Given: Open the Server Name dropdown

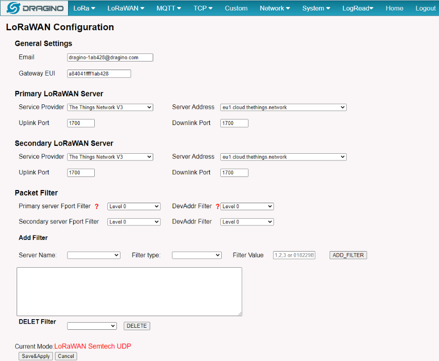Looking at the screenshot, I should 94,255.
